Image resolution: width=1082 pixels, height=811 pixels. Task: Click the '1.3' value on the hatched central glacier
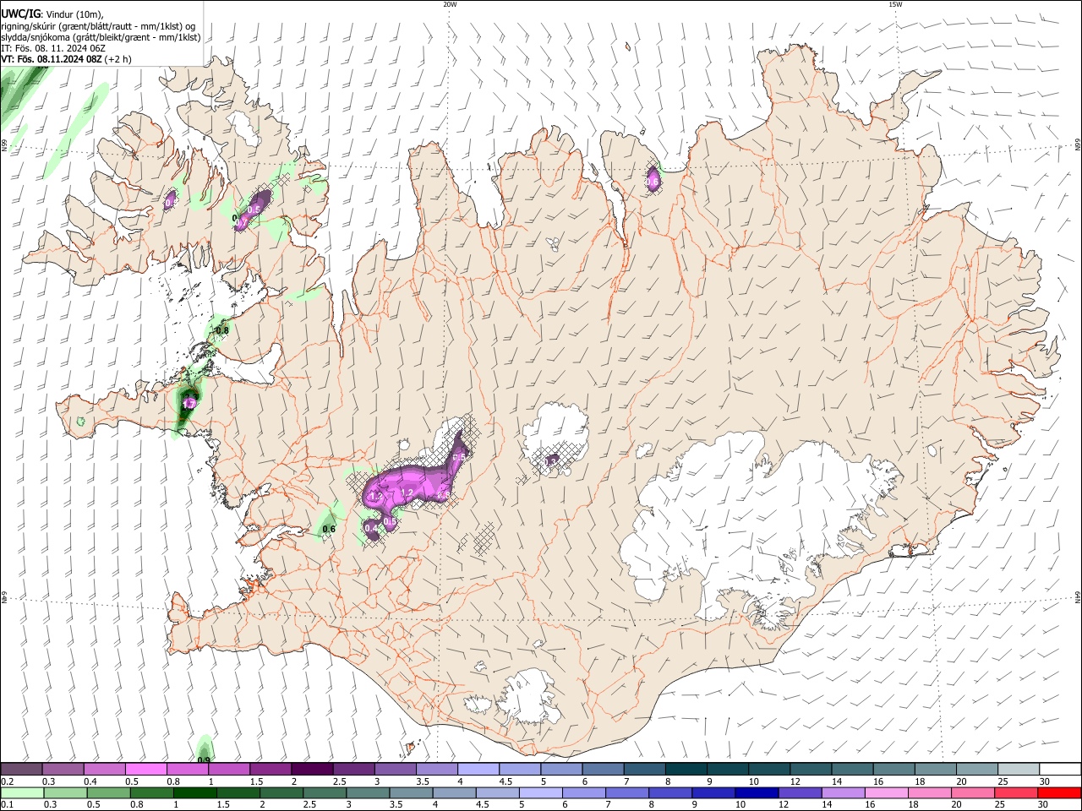click(550, 461)
